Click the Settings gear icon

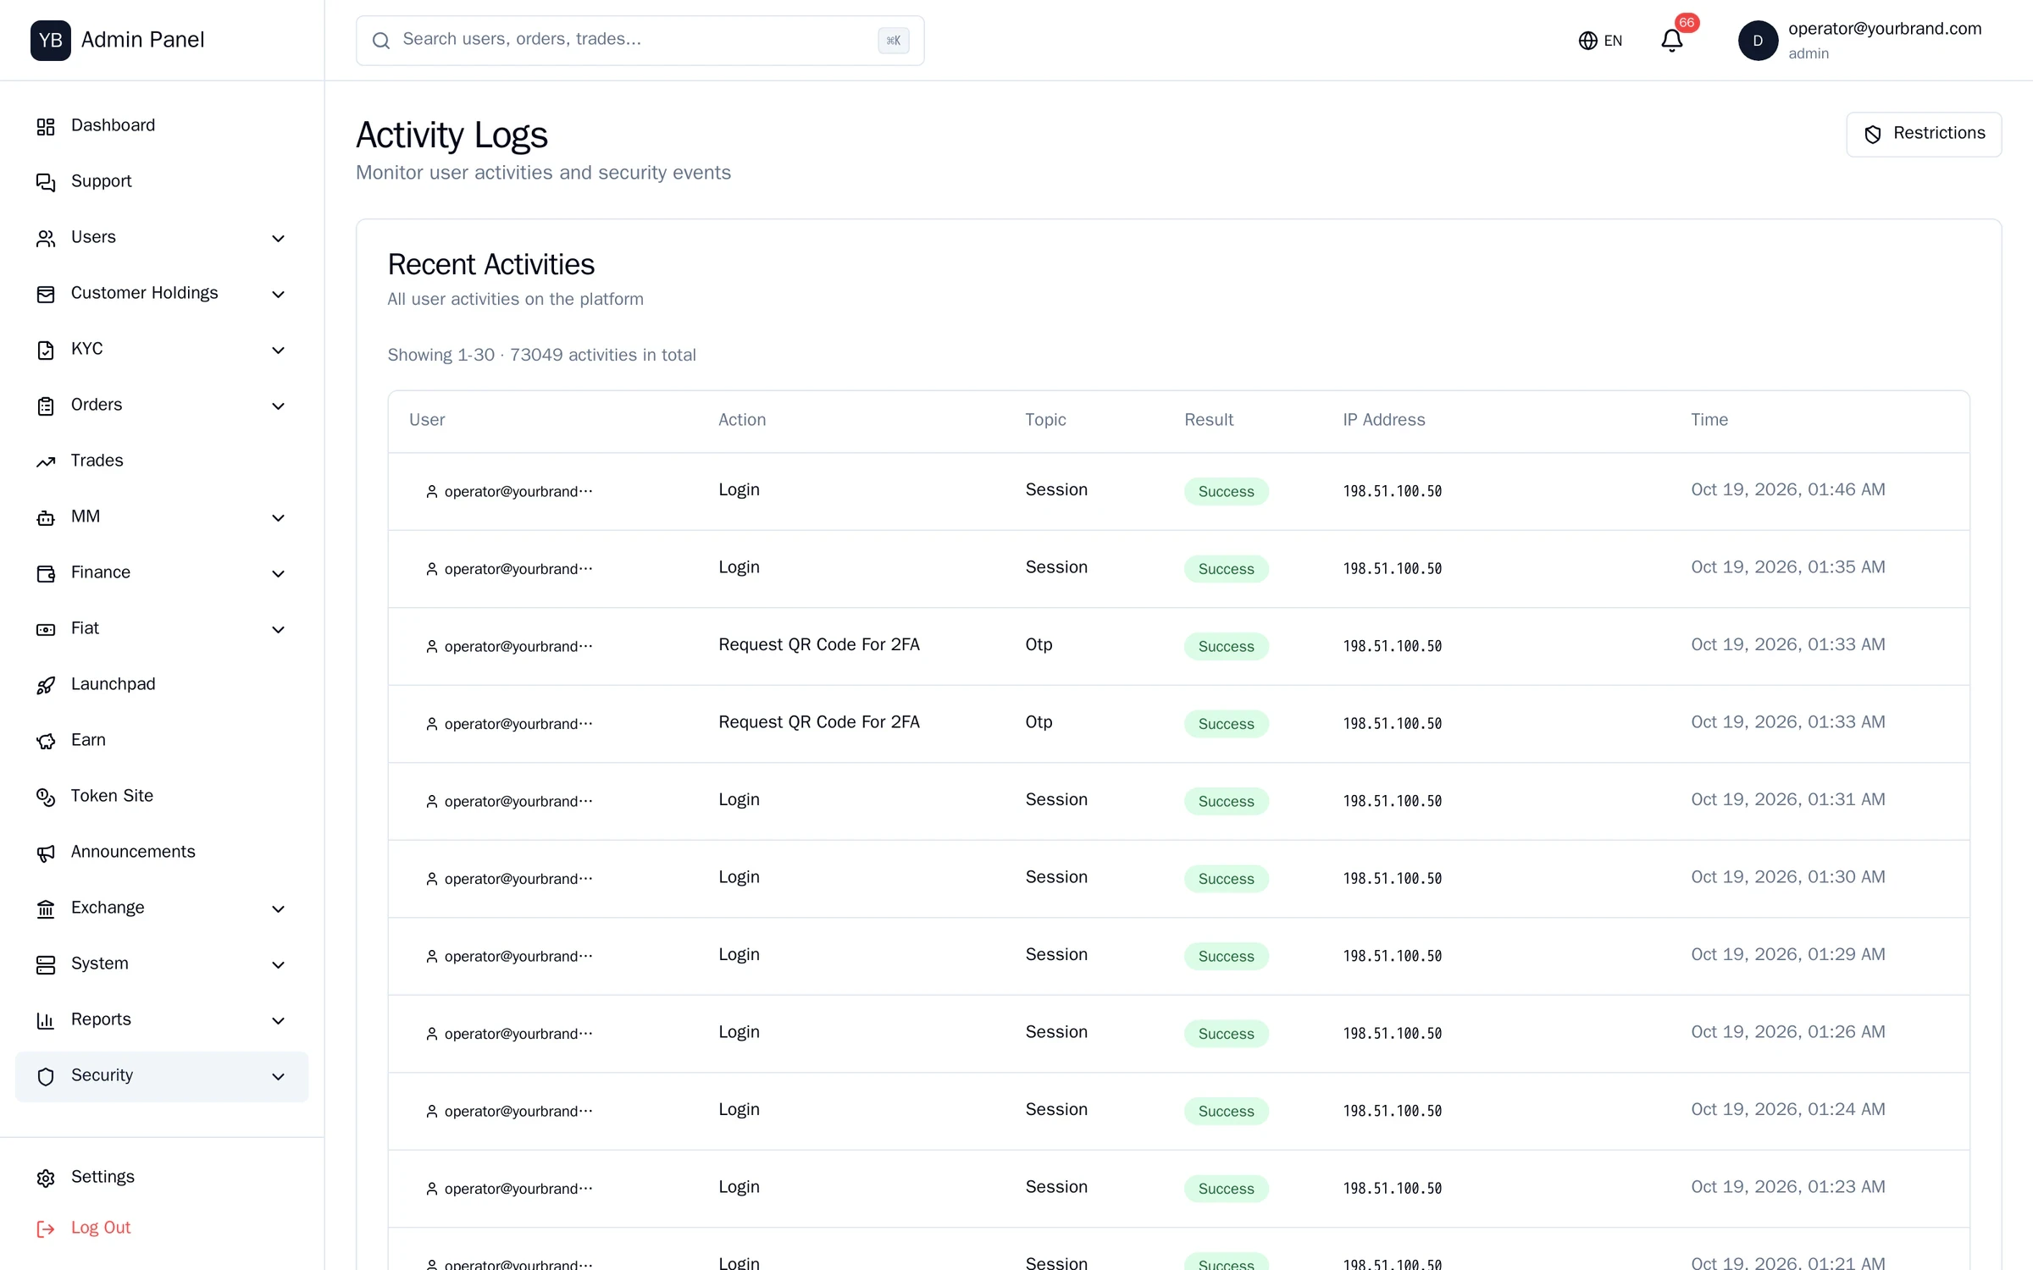pyautogui.click(x=46, y=1179)
